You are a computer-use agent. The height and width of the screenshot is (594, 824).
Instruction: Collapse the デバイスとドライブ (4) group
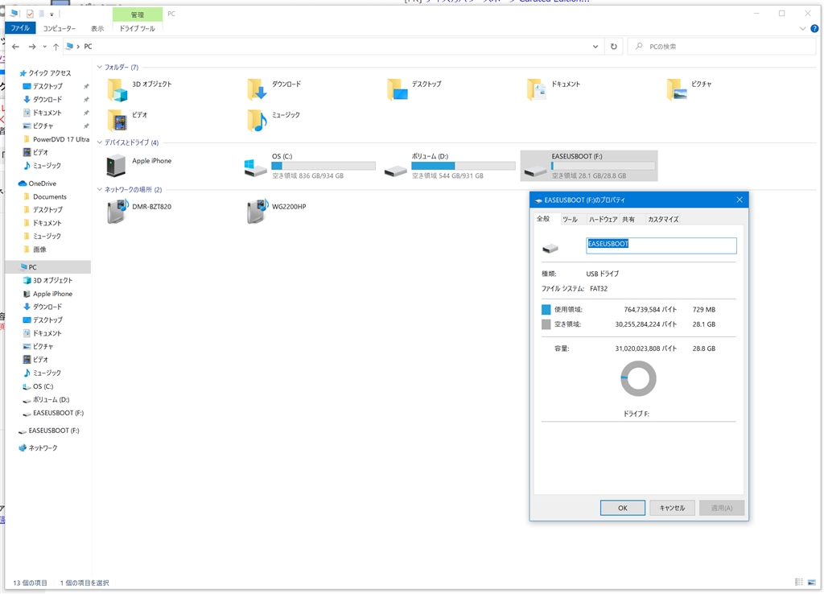pos(99,142)
